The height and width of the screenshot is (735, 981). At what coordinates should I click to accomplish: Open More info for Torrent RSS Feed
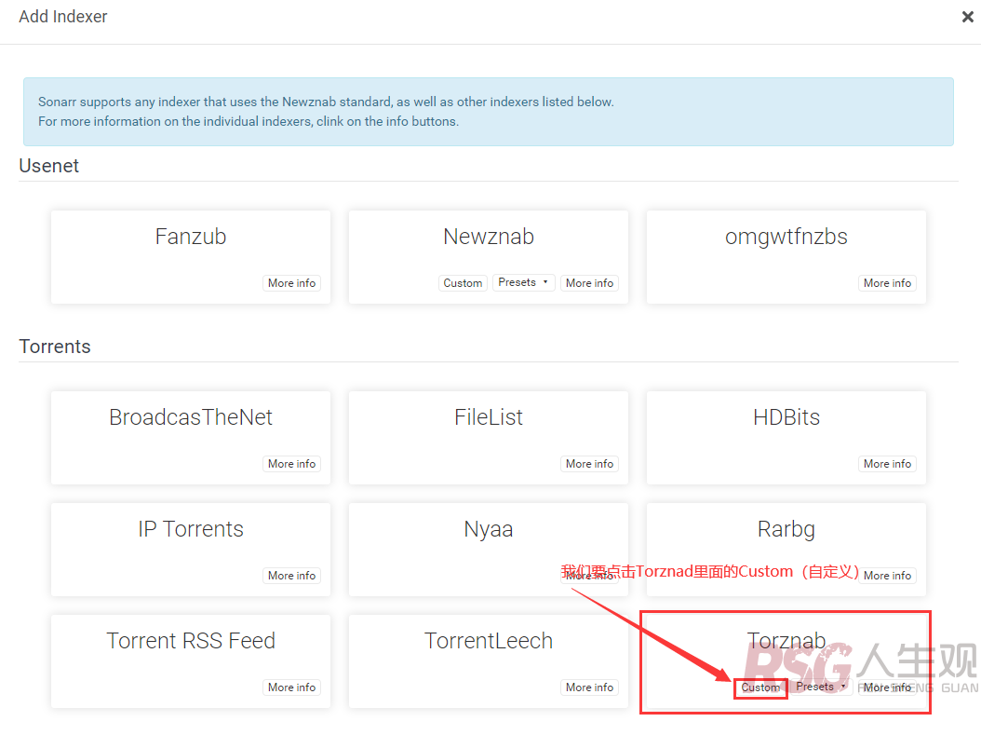coord(291,687)
